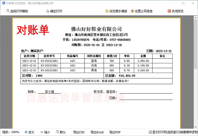Zoom out using 缩小
This screenshot has height=136, width=198.
tap(45, 132)
